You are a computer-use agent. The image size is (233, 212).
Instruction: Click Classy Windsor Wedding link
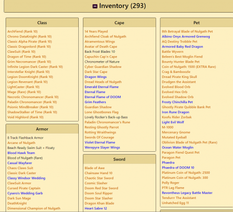[x=27, y=178]
